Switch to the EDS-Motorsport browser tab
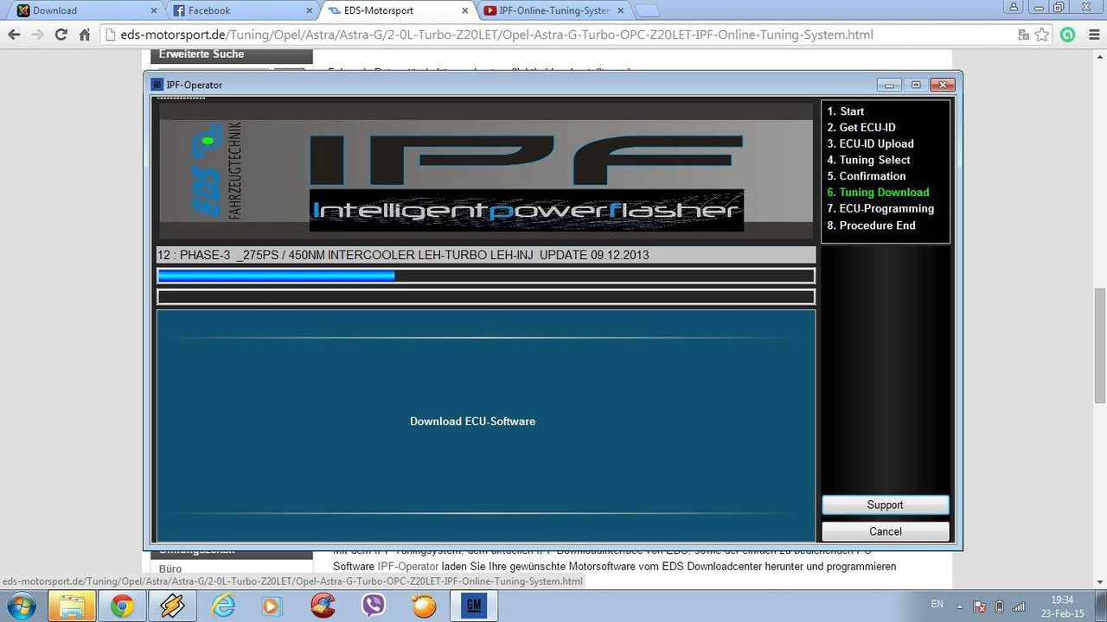This screenshot has width=1107, height=622. point(398,11)
